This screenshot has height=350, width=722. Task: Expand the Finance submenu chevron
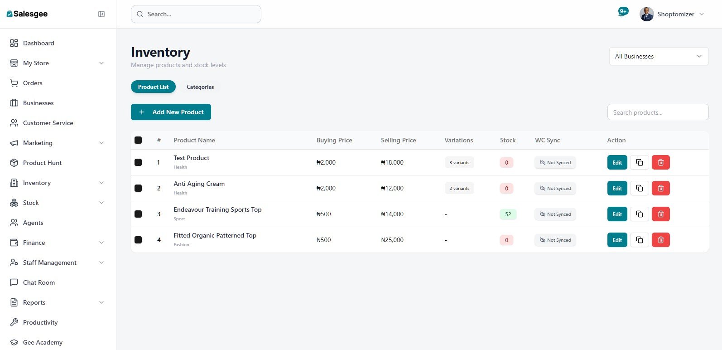coord(101,243)
